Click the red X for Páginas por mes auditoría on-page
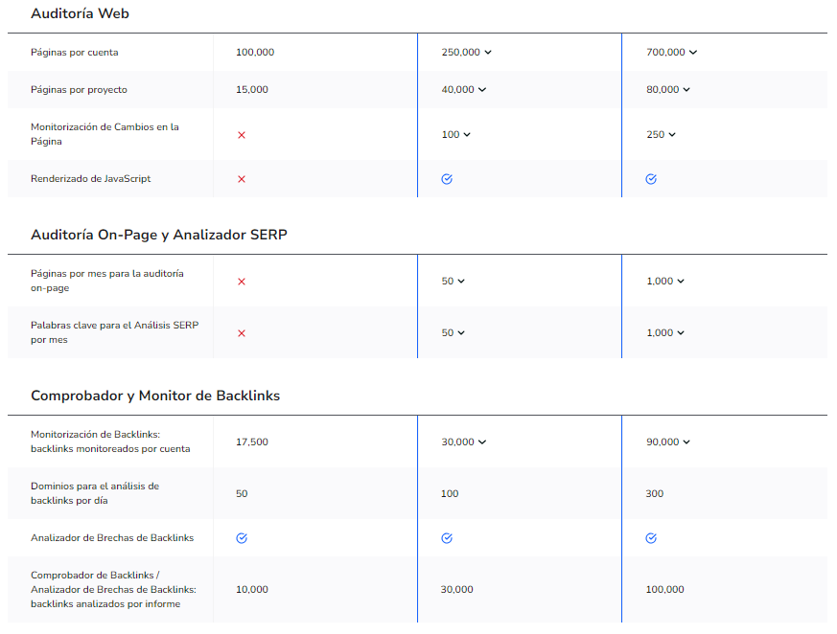This screenshot has width=837, height=634. pyautogui.click(x=242, y=282)
